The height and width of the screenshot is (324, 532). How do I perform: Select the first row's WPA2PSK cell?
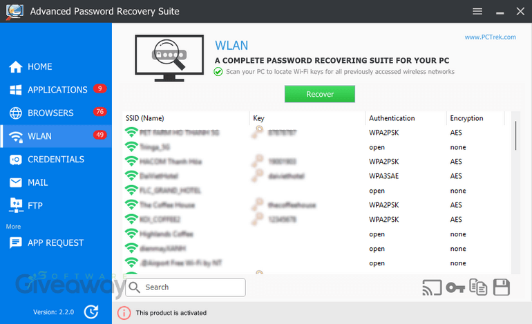383,133
